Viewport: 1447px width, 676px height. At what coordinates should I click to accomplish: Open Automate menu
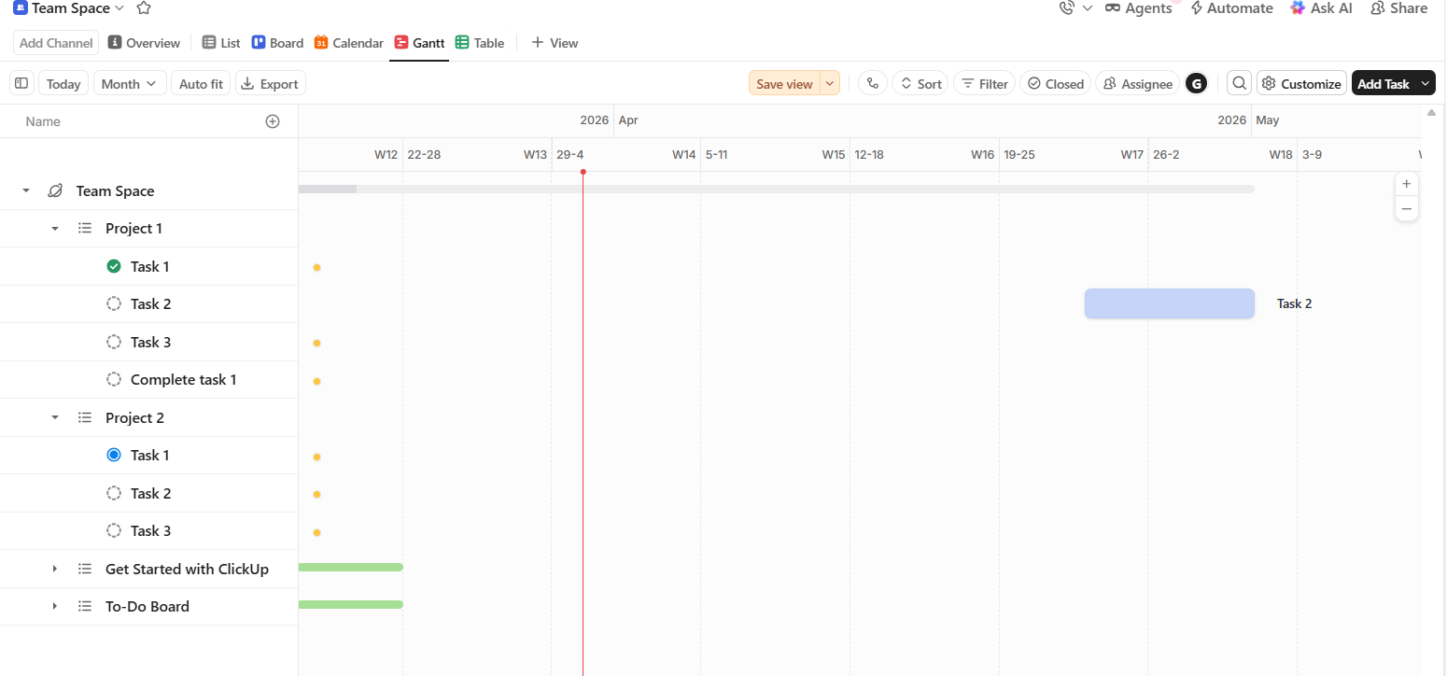click(1231, 8)
